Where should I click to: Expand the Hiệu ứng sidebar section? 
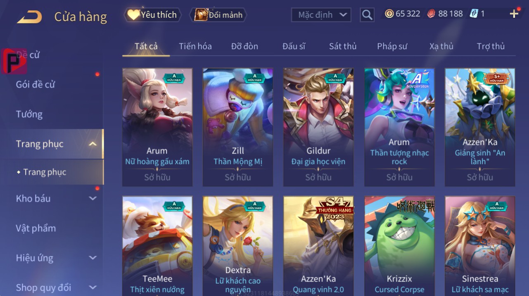[x=93, y=258]
